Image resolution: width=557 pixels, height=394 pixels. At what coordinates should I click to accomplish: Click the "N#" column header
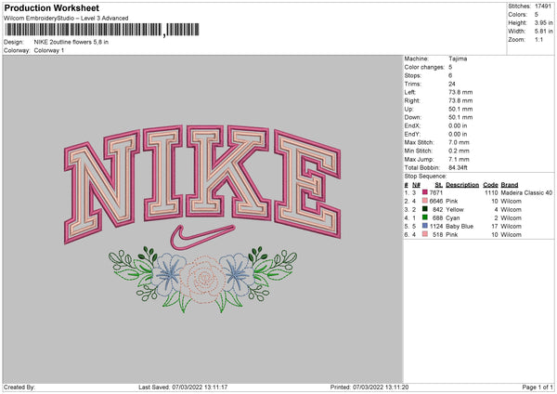pos(416,185)
